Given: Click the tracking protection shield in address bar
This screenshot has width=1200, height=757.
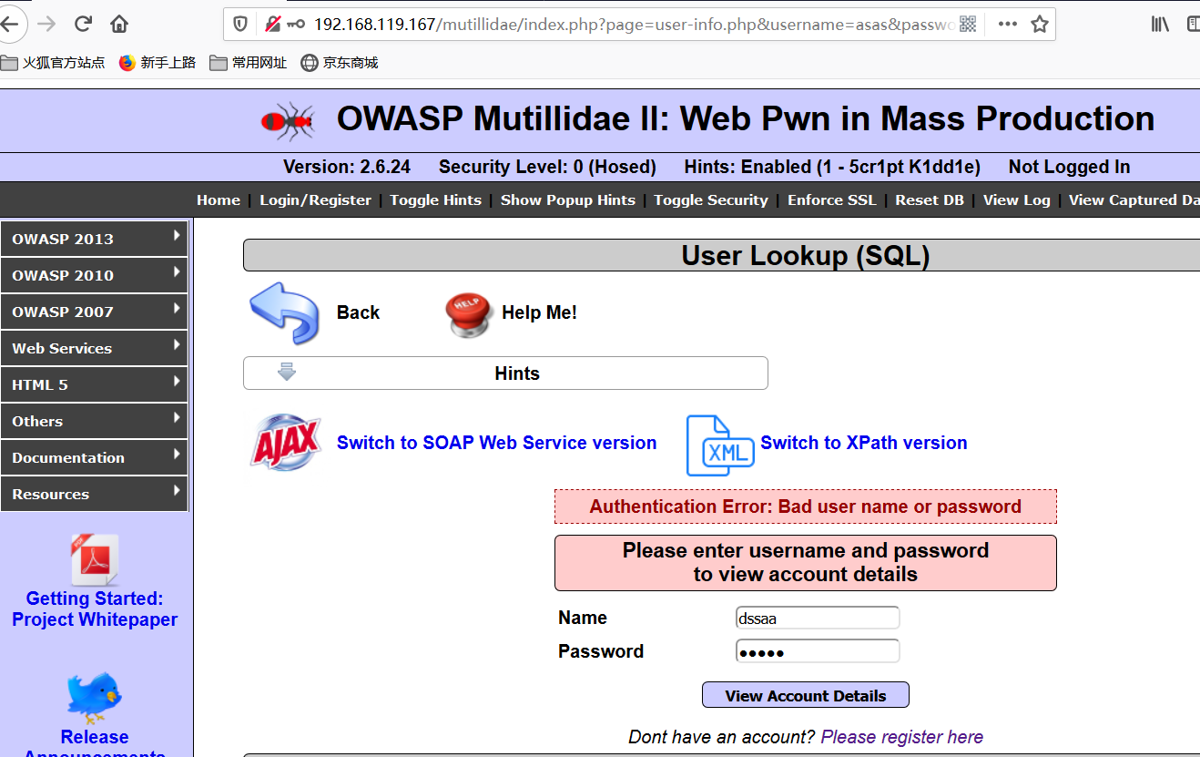Looking at the screenshot, I should [239, 25].
